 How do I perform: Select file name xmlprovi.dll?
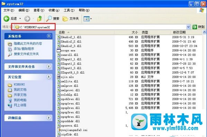[x=70, y=90]
